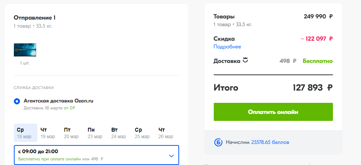
Task: Click the blue bonus points Б icon
Action: 218,142
